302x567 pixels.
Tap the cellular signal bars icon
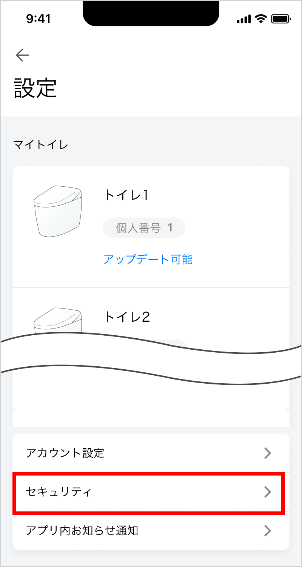[x=244, y=19]
